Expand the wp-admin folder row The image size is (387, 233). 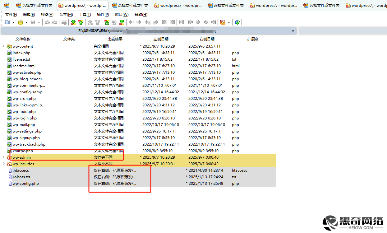point(3,157)
